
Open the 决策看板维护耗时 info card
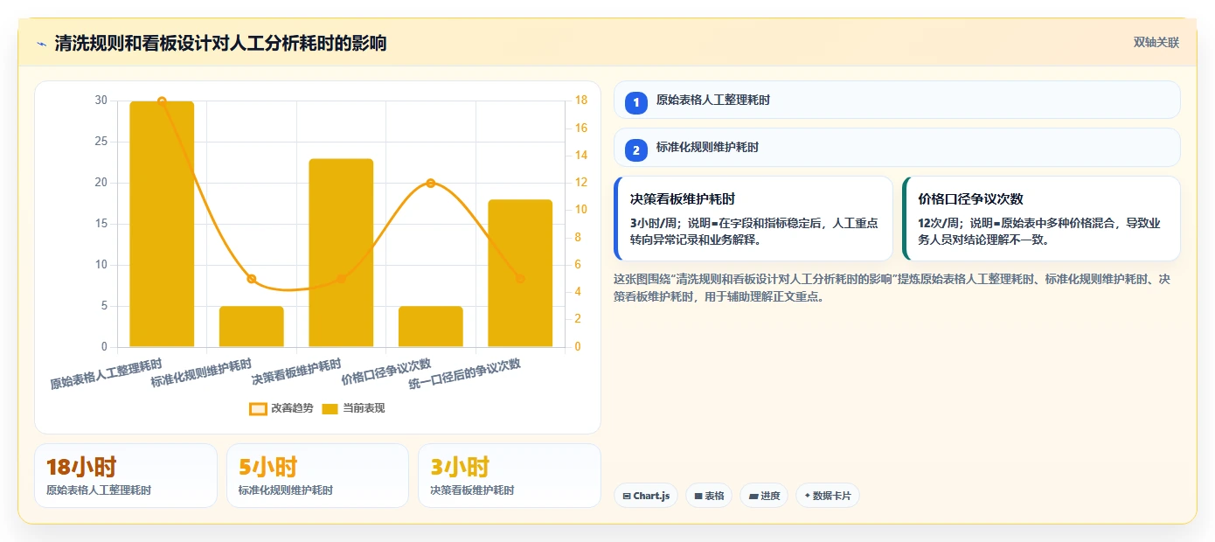click(x=753, y=219)
